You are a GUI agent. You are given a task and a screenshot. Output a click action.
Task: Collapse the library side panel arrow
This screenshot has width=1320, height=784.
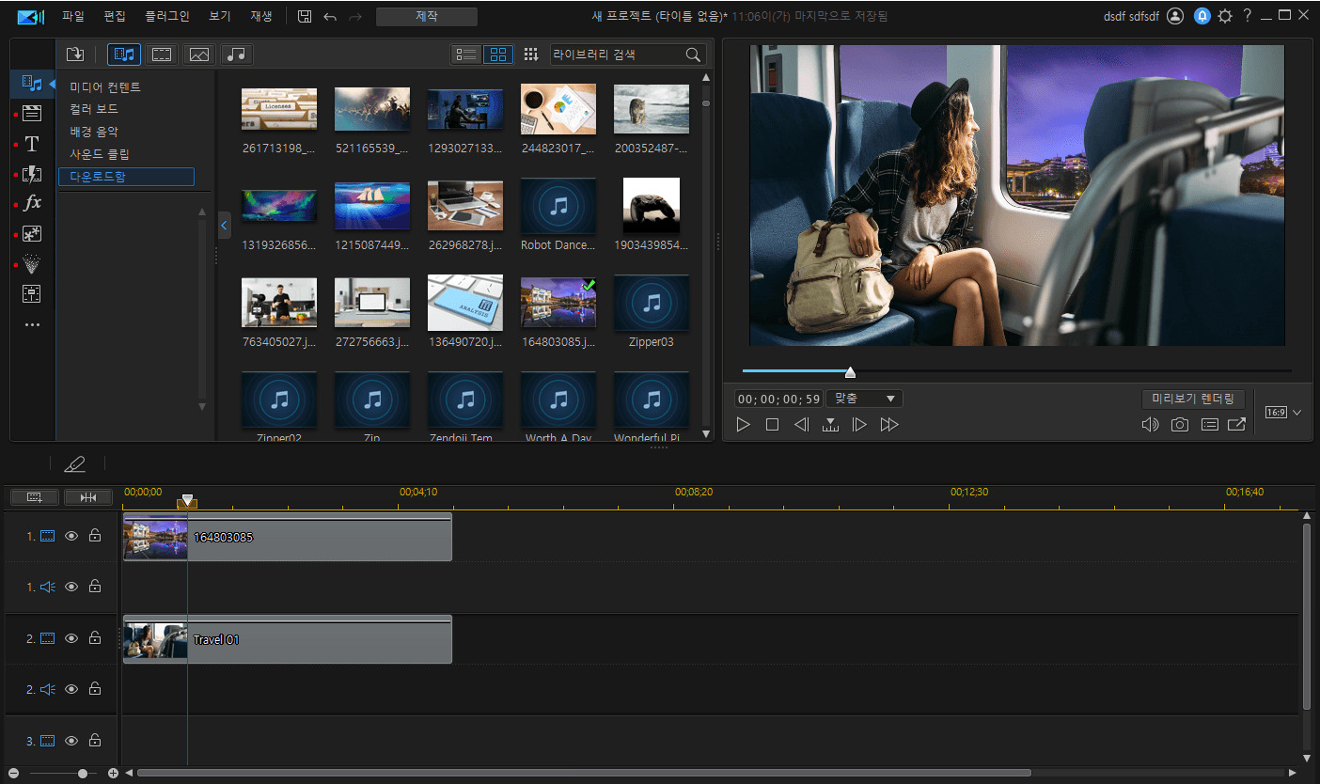click(224, 226)
